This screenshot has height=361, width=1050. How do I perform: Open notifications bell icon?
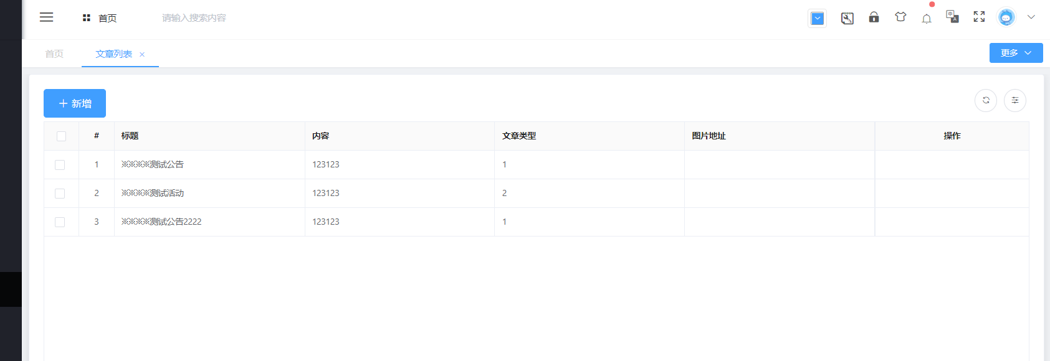pyautogui.click(x=927, y=19)
